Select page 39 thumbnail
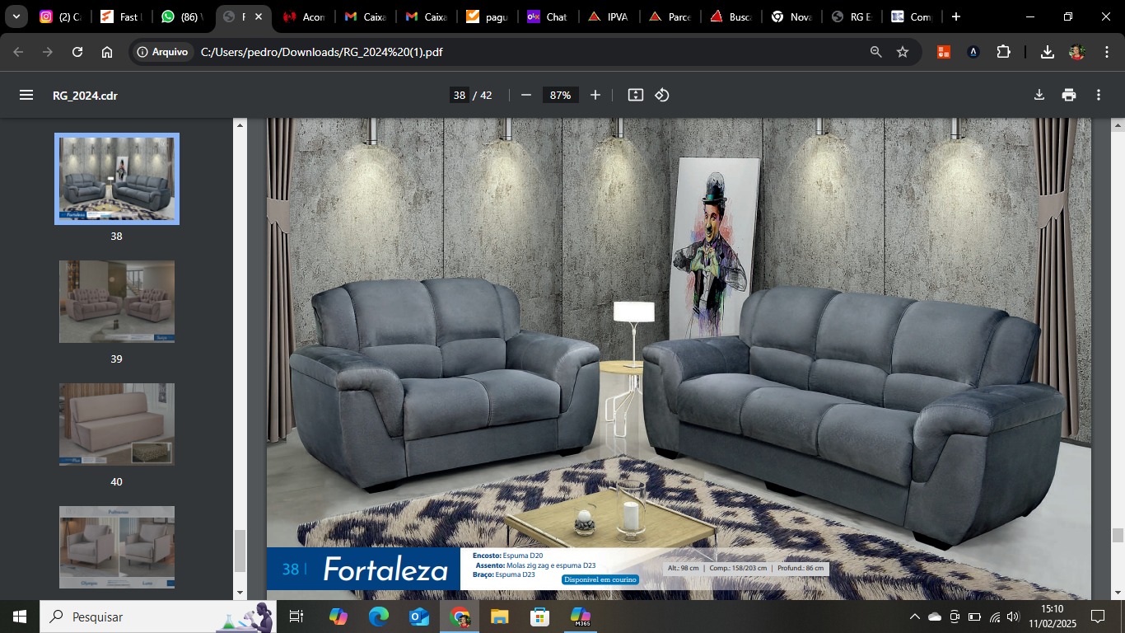Viewport: 1125px width, 633px height. pyautogui.click(x=117, y=302)
